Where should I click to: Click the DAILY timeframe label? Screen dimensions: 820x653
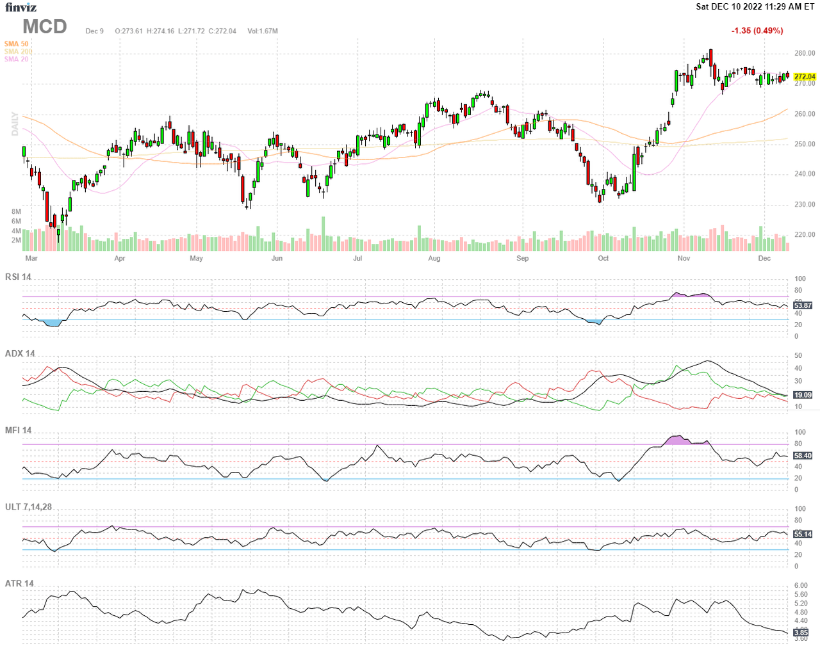coord(15,124)
